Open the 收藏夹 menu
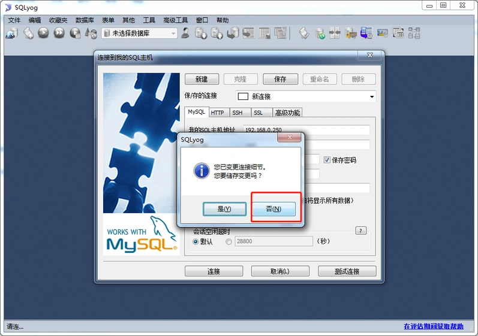The height and width of the screenshot is (336, 478). [58, 20]
